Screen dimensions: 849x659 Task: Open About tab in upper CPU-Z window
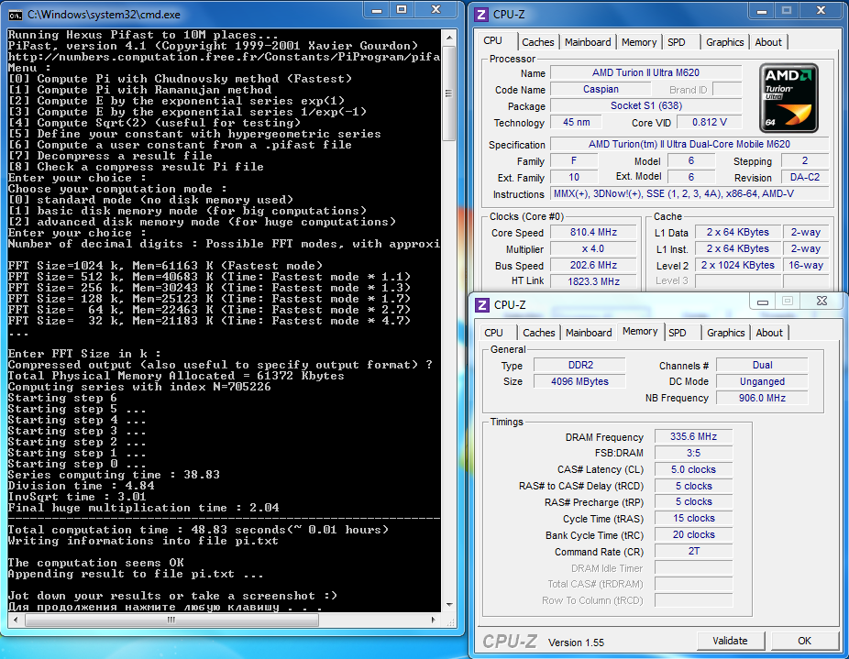(x=768, y=42)
